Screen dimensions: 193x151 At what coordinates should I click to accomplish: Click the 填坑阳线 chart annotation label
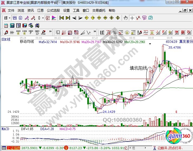(x=138, y=68)
